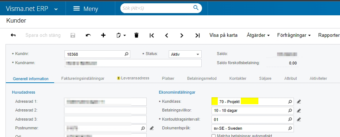The height and width of the screenshot is (137, 340).
Task: Click Visa på karta button
Action: click(223, 35)
